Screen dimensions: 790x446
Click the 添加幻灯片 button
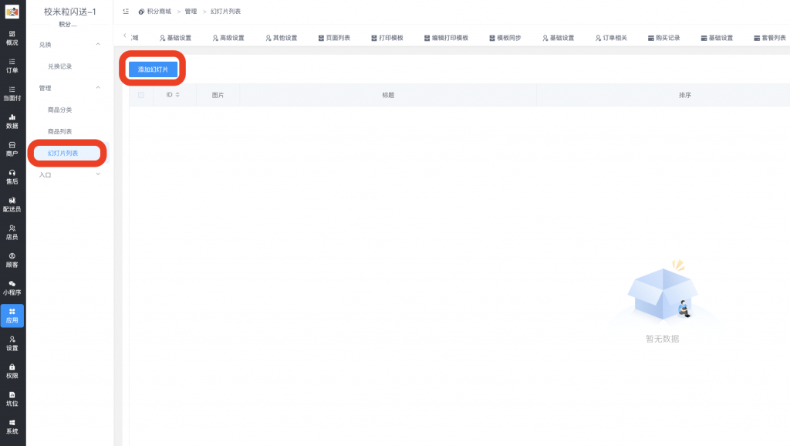[154, 69]
